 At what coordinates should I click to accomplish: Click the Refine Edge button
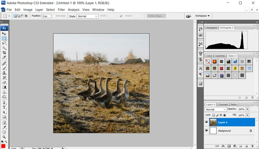156,16
